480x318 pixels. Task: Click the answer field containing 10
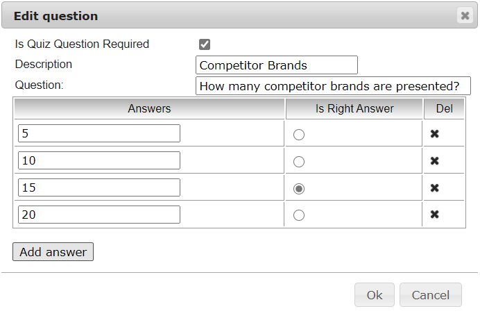[99, 161]
